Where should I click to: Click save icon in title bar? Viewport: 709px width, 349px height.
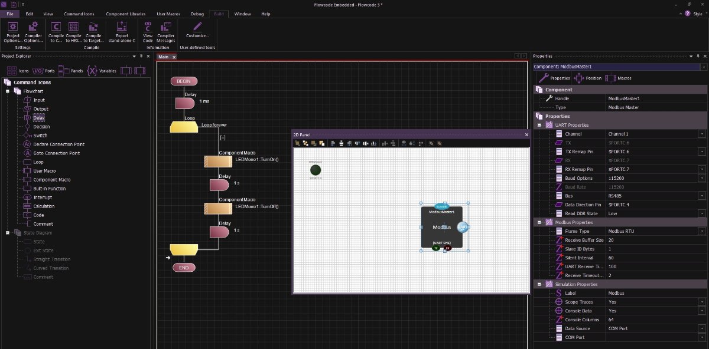pos(14,4)
